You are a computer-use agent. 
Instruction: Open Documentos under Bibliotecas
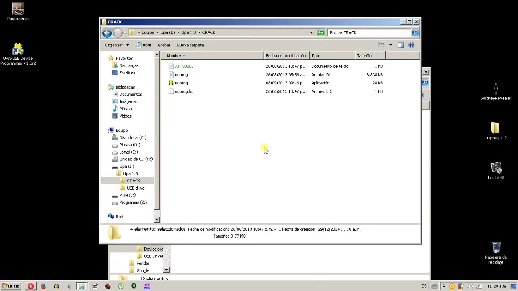click(130, 94)
